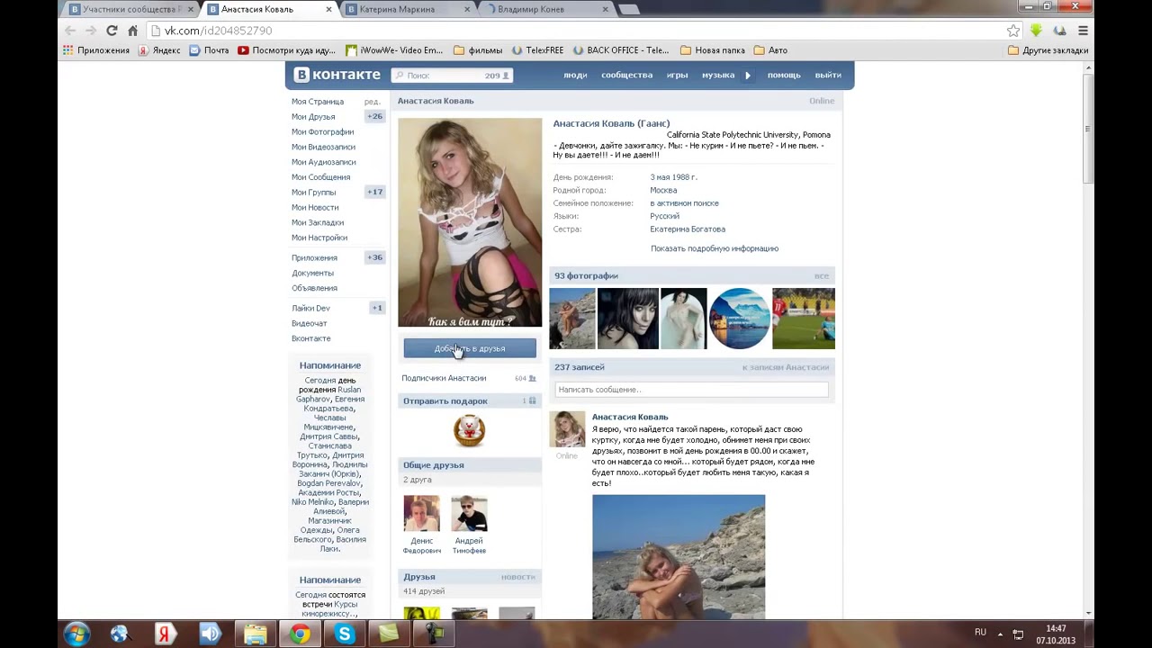Open Yandex from the taskbar
This screenshot has width=1152, height=648.
pos(164,634)
